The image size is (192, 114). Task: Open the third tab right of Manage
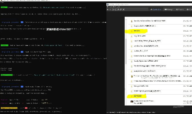coord(190,9)
